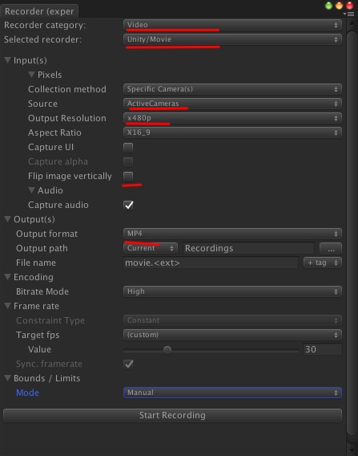Open the Output Resolution x480p dropdown
The width and height of the screenshot is (358, 456).
coord(232,118)
